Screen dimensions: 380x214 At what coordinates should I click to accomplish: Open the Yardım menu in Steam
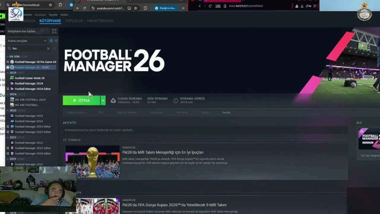point(64,15)
